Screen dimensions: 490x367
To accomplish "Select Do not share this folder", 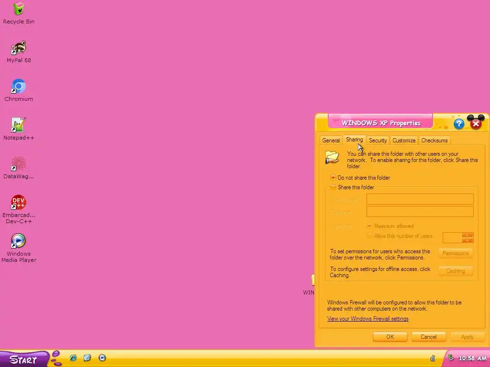I will [360, 178].
